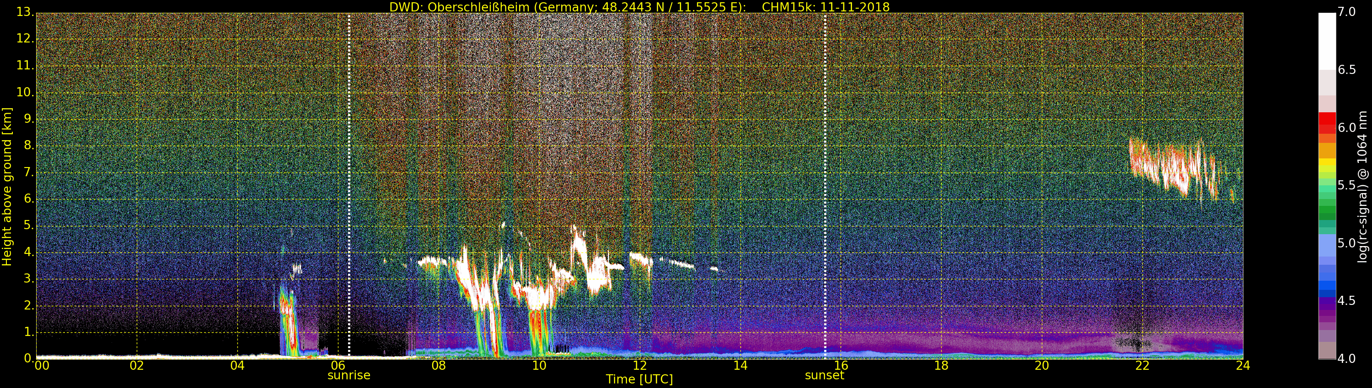Click the x-axis tick label '02'
Viewport: 1372px width, 388px height.
[x=137, y=366]
